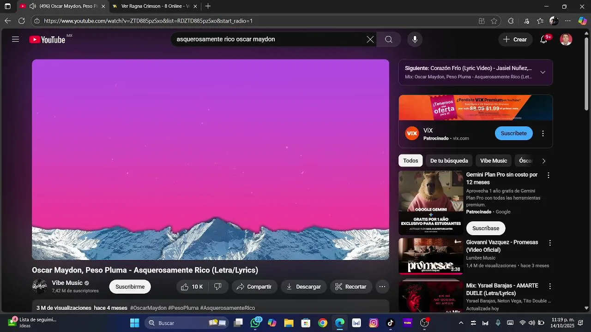The width and height of the screenshot is (591, 332).
Task: Open the browser extensions puzzle icon
Action: pyautogui.click(x=511, y=21)
